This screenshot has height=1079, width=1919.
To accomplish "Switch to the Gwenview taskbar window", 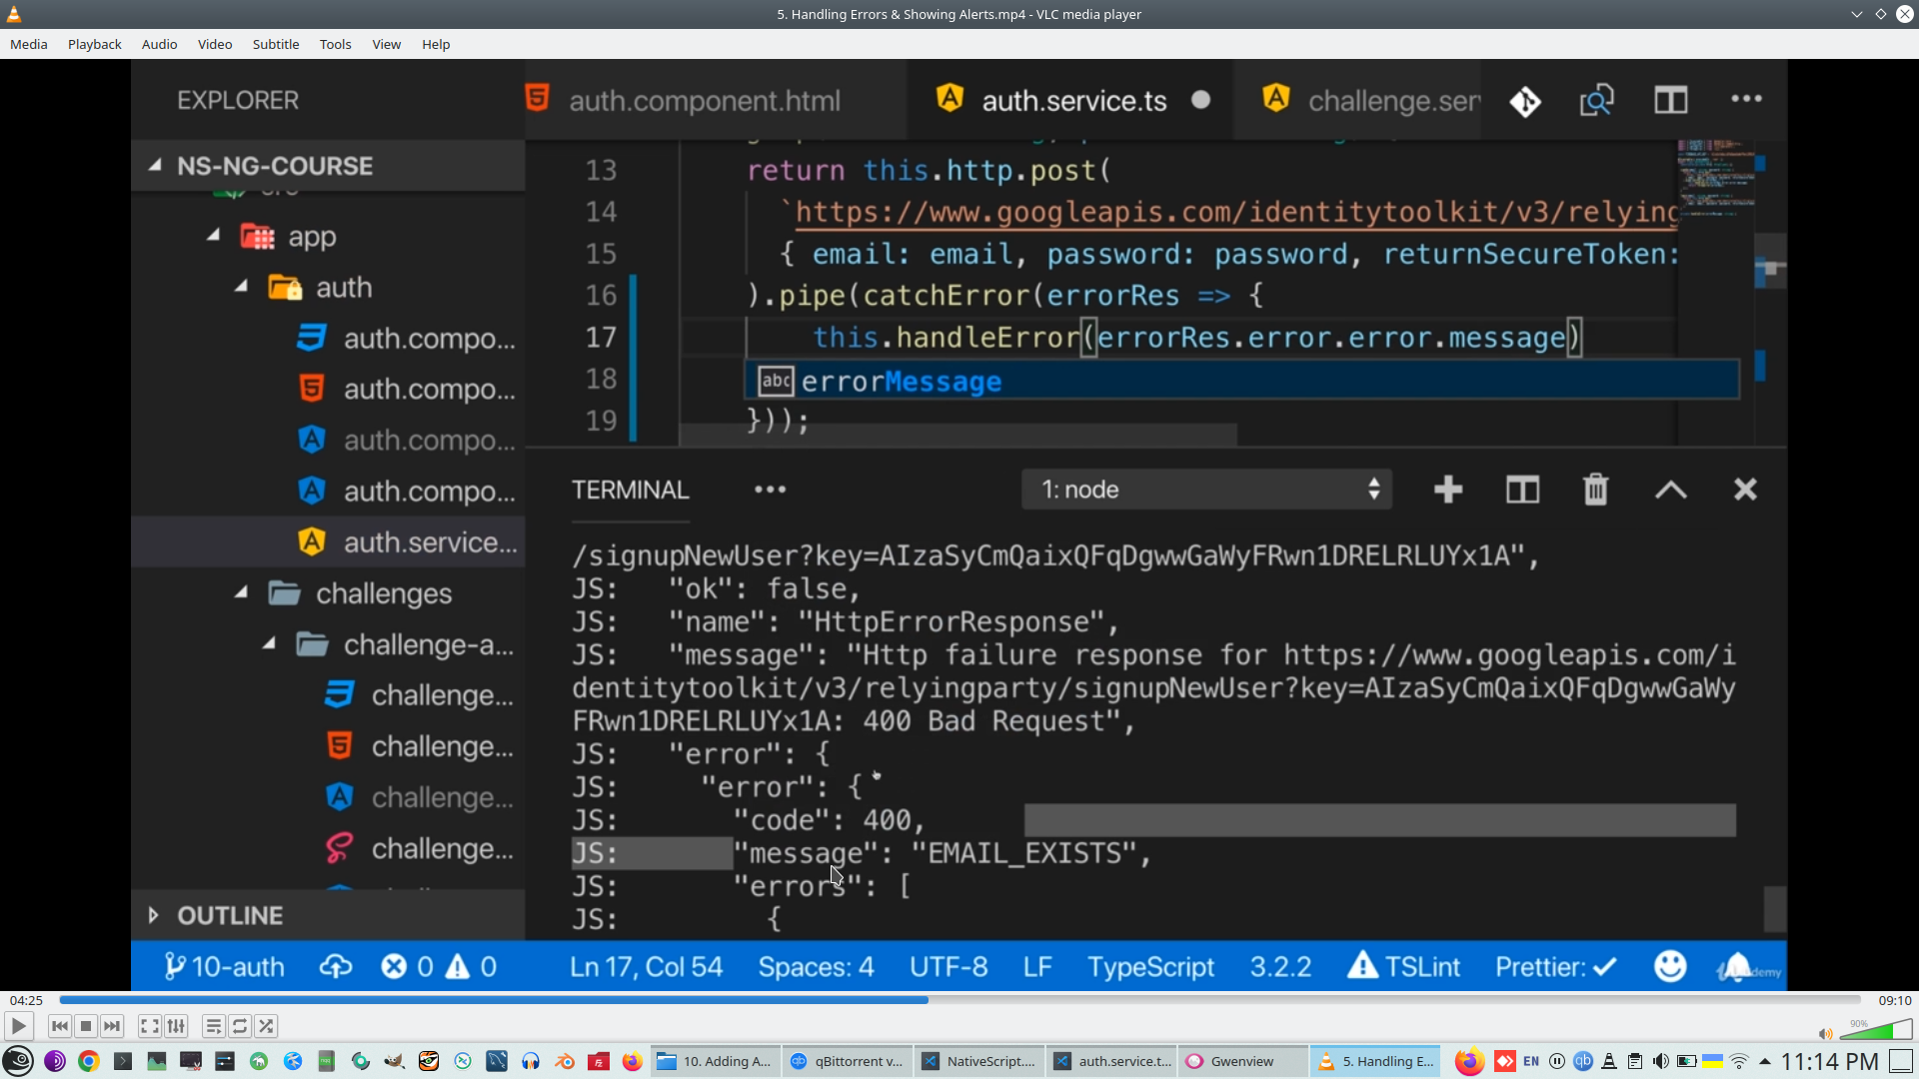I will tap(1242, 1061).
